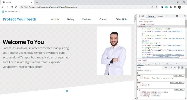Open the normalize.css:23 source link
Image resolution: width=187 pixels, height=100 pixels.
tap(177, 83)
